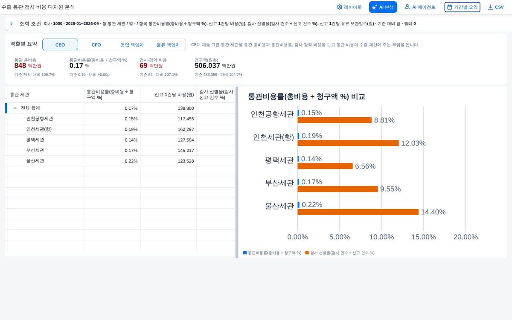512x320 pixels.
Task: Click the 부산세관 chart axis label
Action: click(279, 183)
